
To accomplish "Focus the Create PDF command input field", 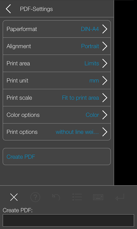I will pyautogui.click(x=68, y=220).
